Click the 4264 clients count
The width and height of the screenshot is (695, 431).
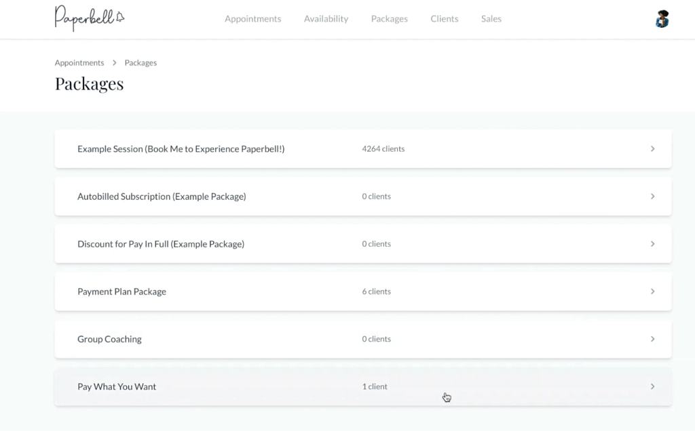[383, 148]
